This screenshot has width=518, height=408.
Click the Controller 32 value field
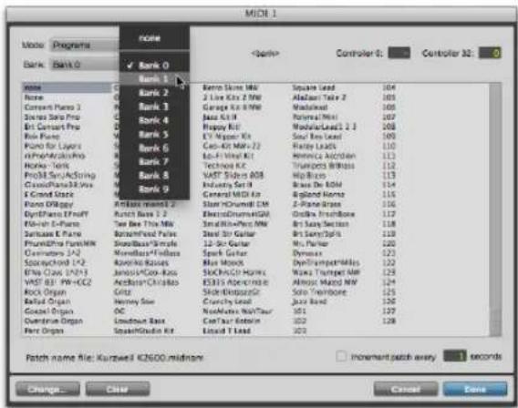491,53
